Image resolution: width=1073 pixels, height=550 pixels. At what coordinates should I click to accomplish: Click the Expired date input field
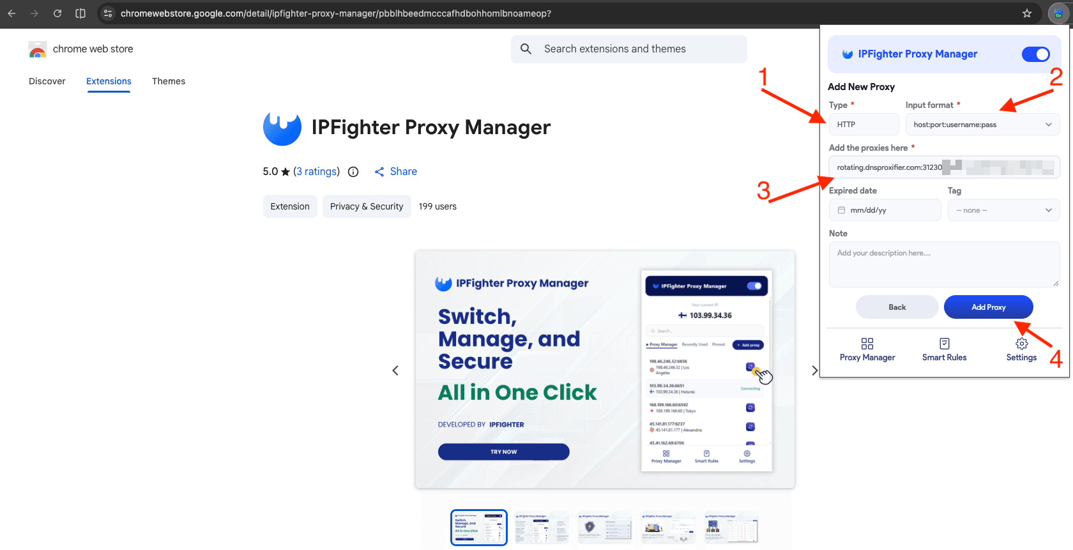885,210
